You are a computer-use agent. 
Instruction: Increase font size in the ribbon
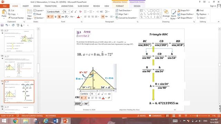click(72, 12)
